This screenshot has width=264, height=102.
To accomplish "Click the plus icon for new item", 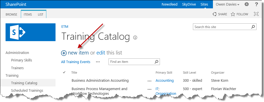I will 64,53.
